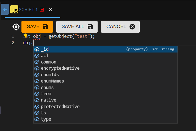Select the enumNames suggestion
The width and height of the screenshot is (196, 131).
click(105, 81)
